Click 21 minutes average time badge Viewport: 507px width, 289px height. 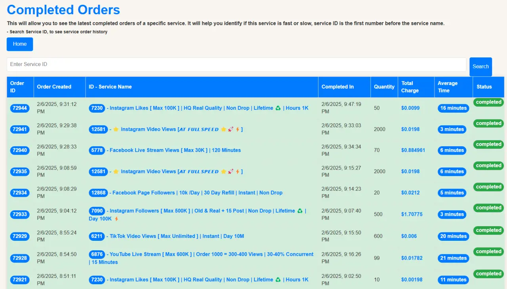coord(454,258)
